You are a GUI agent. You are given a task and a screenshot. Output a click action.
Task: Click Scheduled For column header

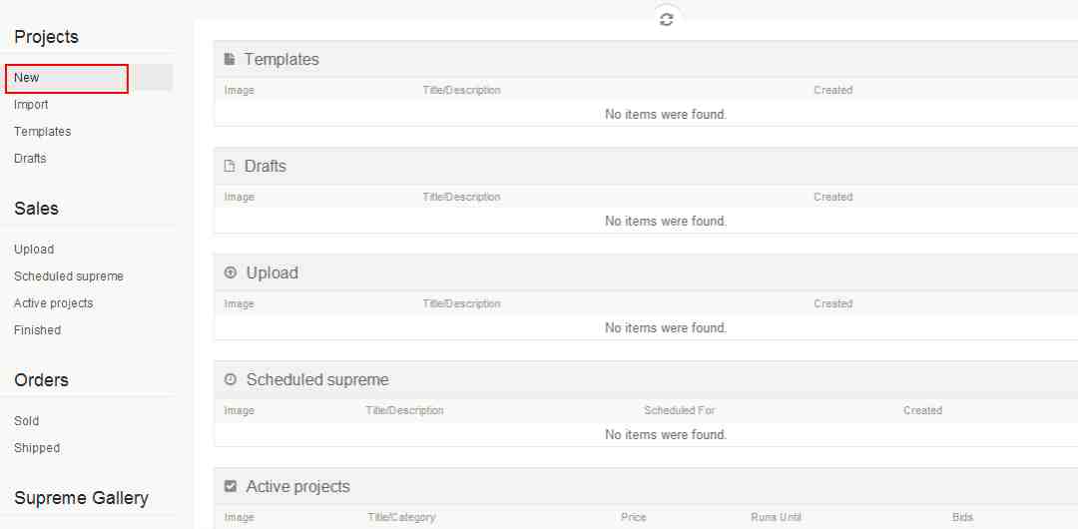[679, 410]
